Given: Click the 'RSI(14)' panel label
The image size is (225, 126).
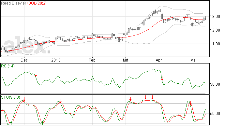Looking at the screenshot, I should coord(8,66).
